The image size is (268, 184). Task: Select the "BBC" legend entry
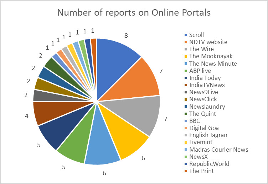(x=195, y=121)
